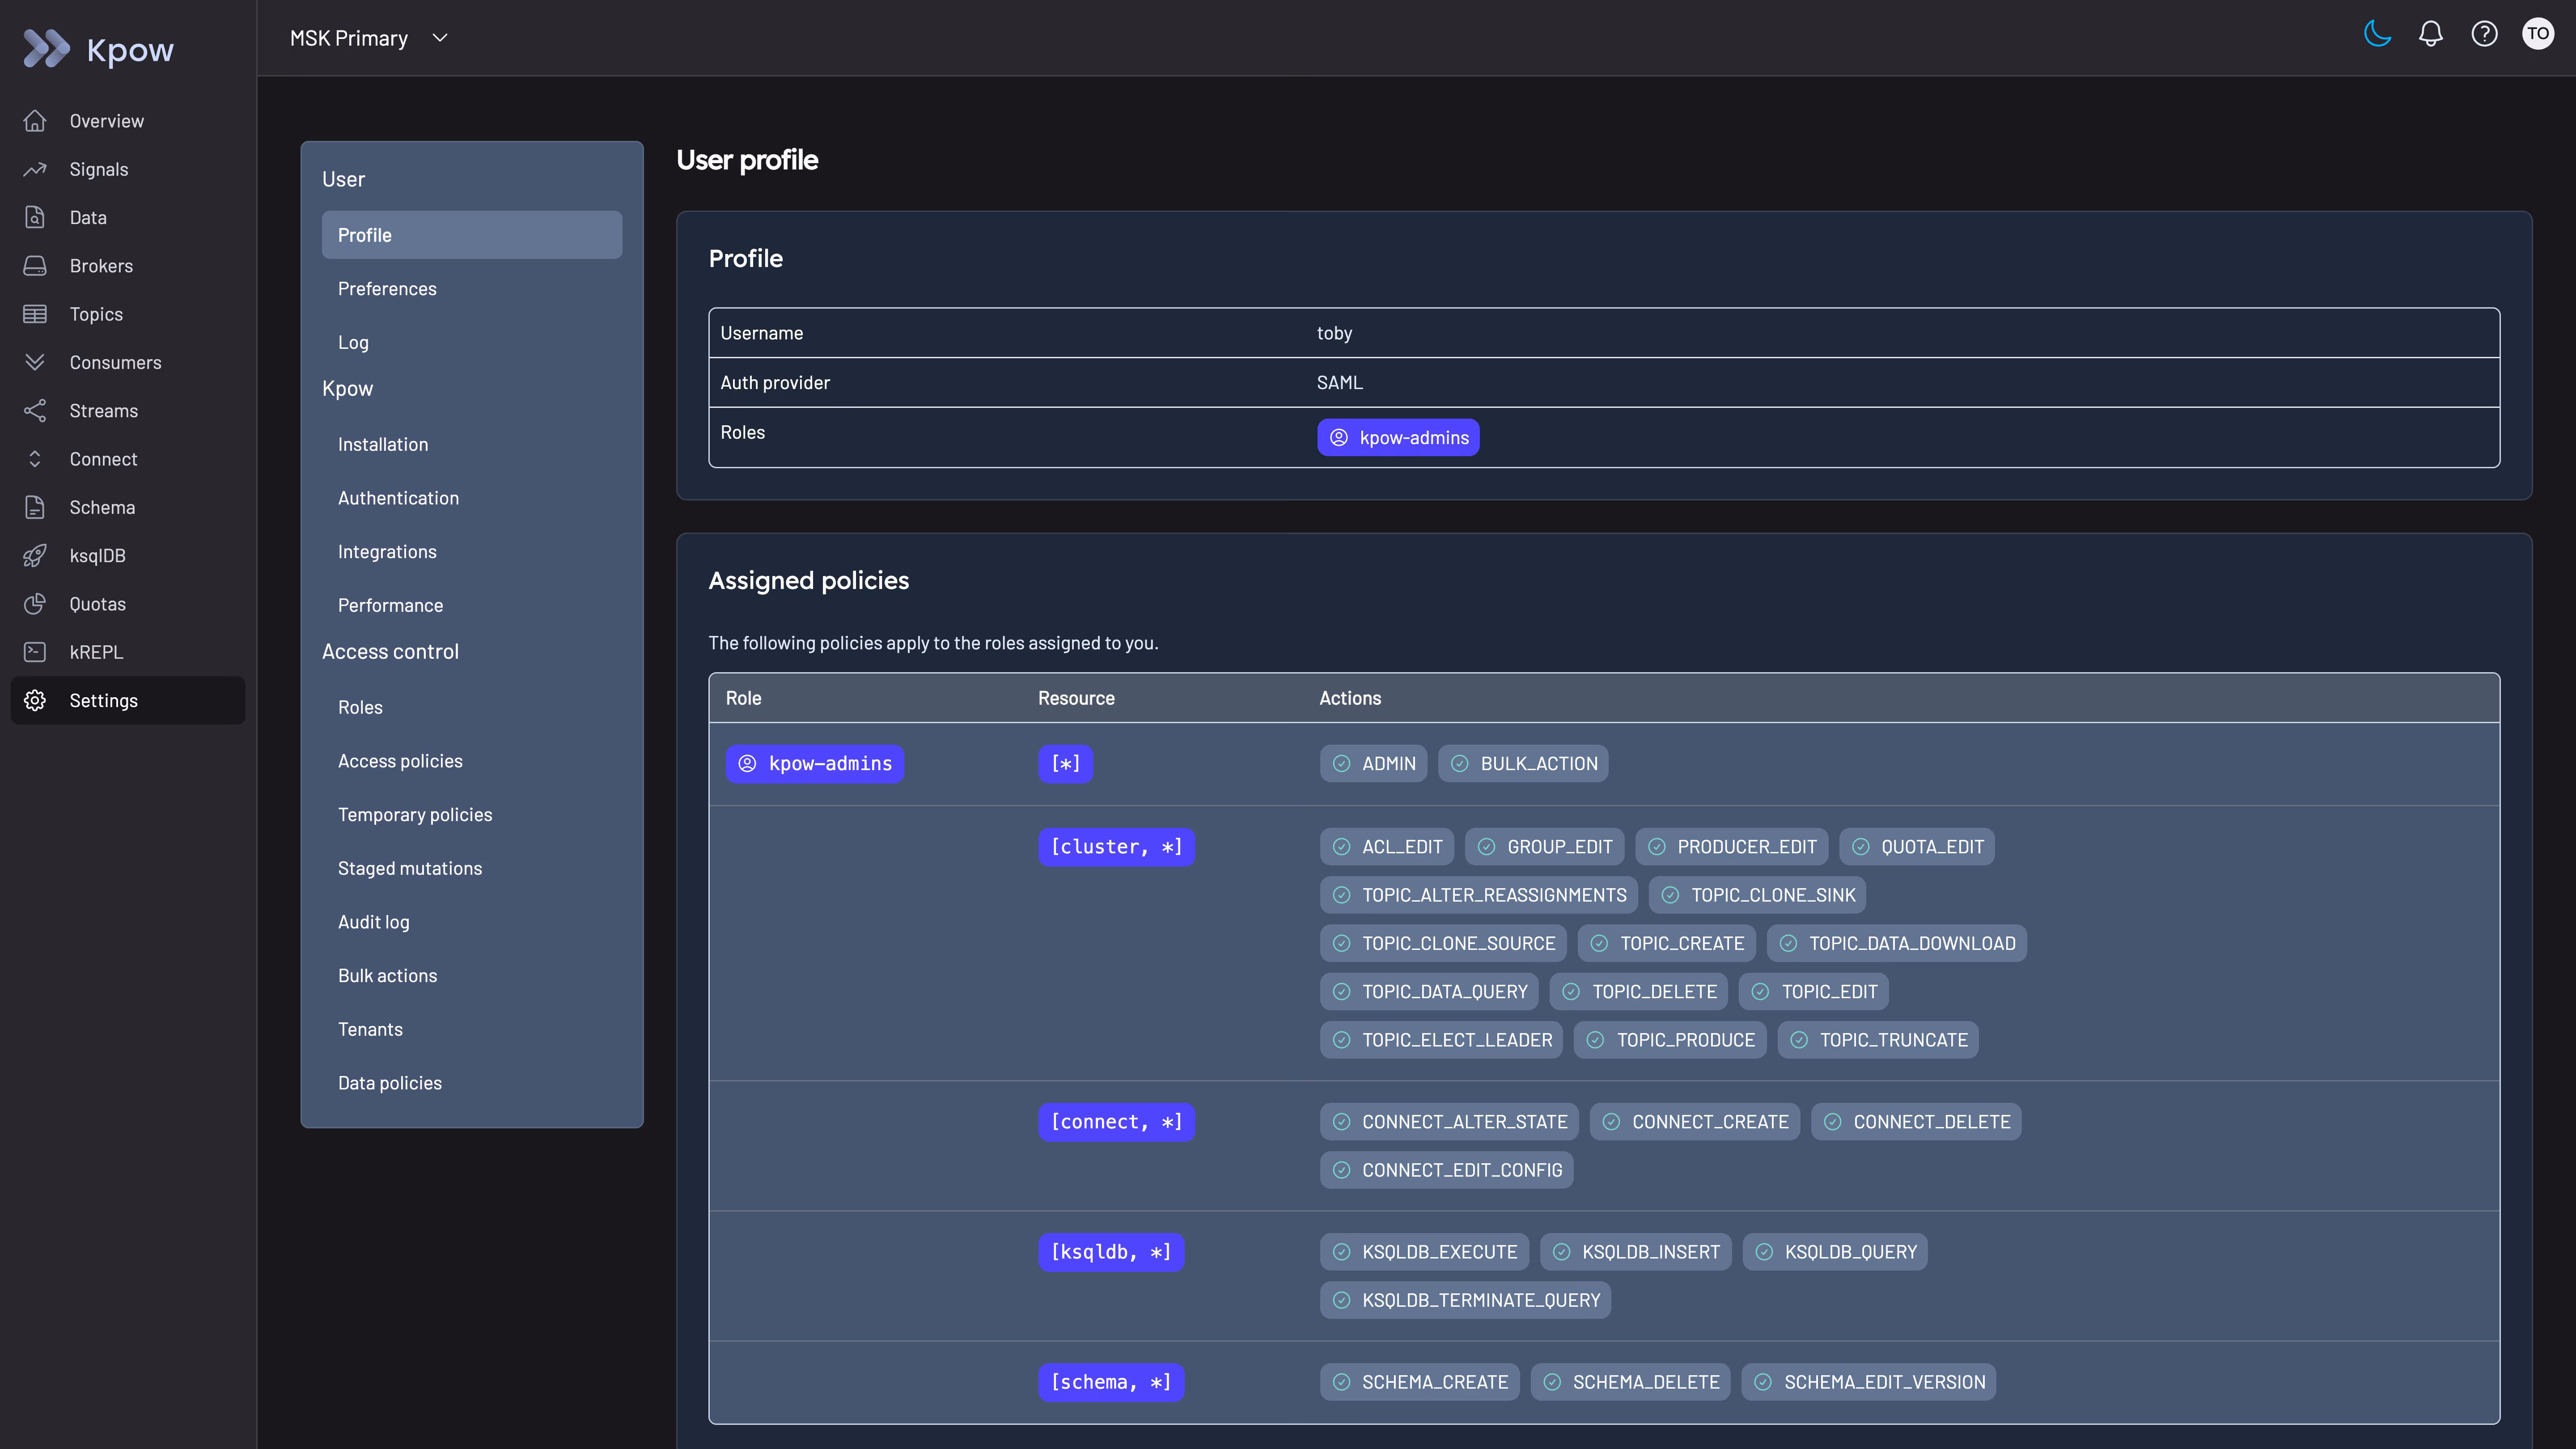The width and height of the screenshot is (2576, 1449).
Task: Open Roles under Access control
Action: point(360,708)
